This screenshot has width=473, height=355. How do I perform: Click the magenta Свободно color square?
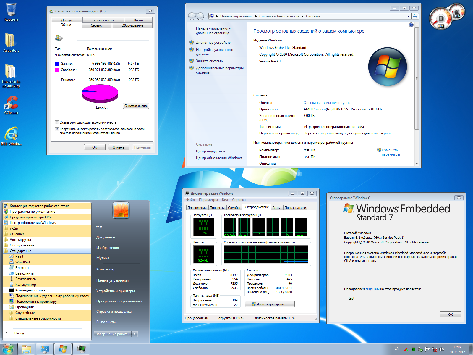[57, 70]
